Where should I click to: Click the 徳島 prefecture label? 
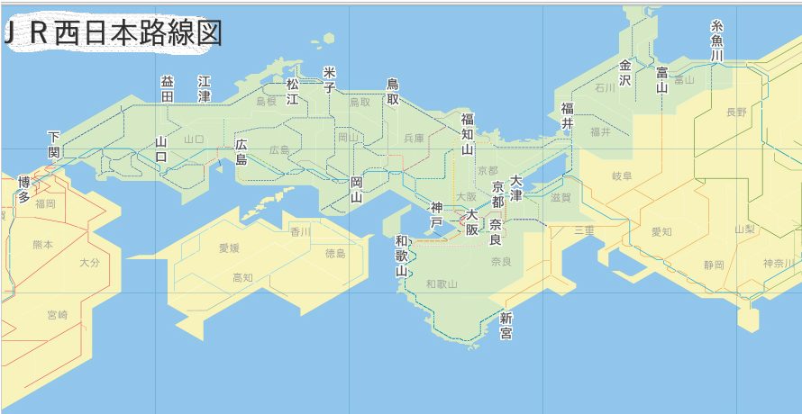coord(335,253)
